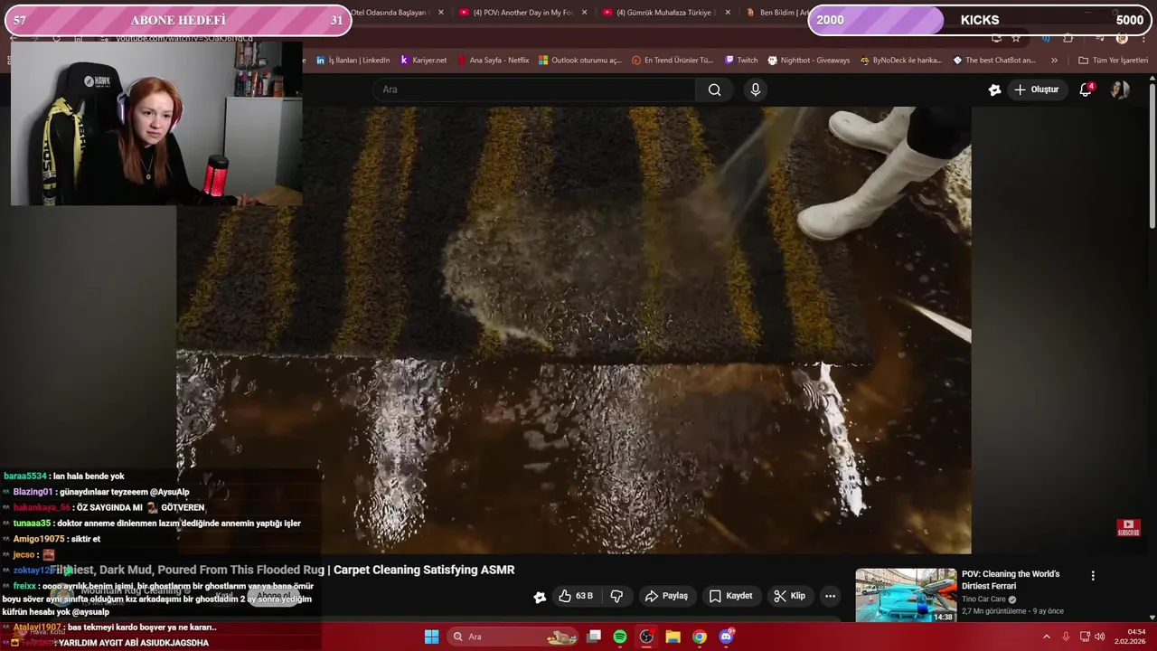Click the Windows taskbar Ara search box
The height and width of the screenshot is (651, 1157).
coord(513,637)
